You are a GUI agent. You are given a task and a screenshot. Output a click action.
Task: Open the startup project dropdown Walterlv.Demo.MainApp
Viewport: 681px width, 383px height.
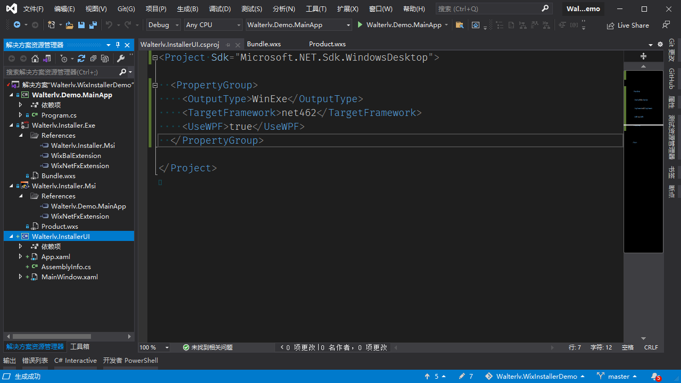point(299,25)
